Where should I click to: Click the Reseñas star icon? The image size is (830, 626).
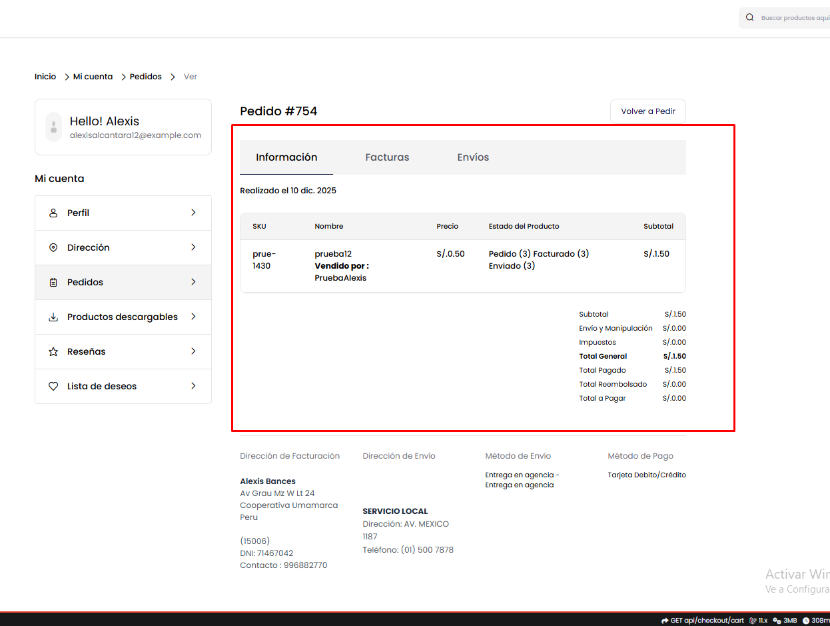click(53, 352)
